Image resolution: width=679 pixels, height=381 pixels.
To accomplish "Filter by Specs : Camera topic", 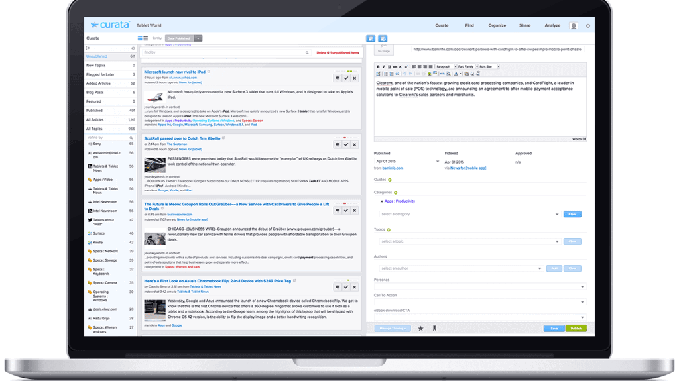I will [x=111, y=283].
